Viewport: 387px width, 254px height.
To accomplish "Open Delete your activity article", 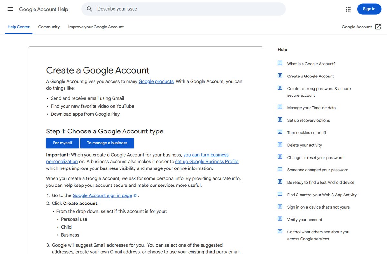I will [304, 145].
